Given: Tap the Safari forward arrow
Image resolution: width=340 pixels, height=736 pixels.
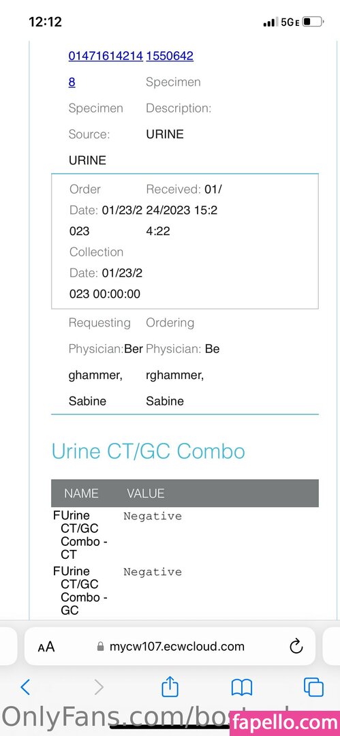Looking at the screenshot, I should click(99, 687).
